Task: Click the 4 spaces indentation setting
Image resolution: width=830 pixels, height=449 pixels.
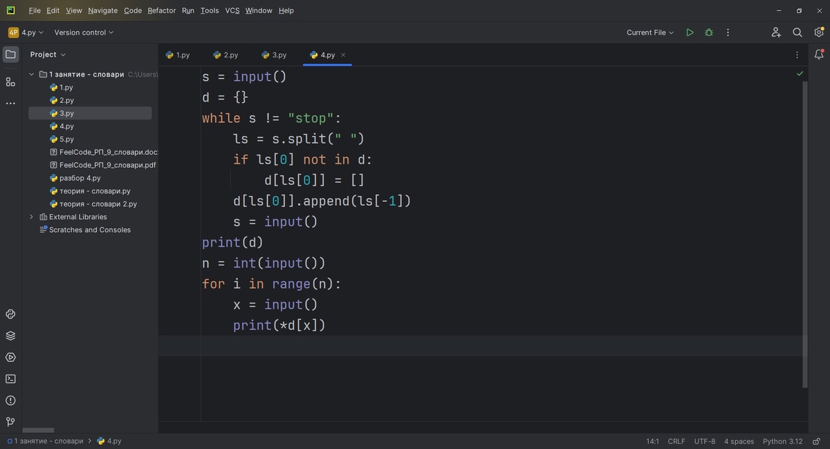Action: pyautogui.click(x=739, y=440)
